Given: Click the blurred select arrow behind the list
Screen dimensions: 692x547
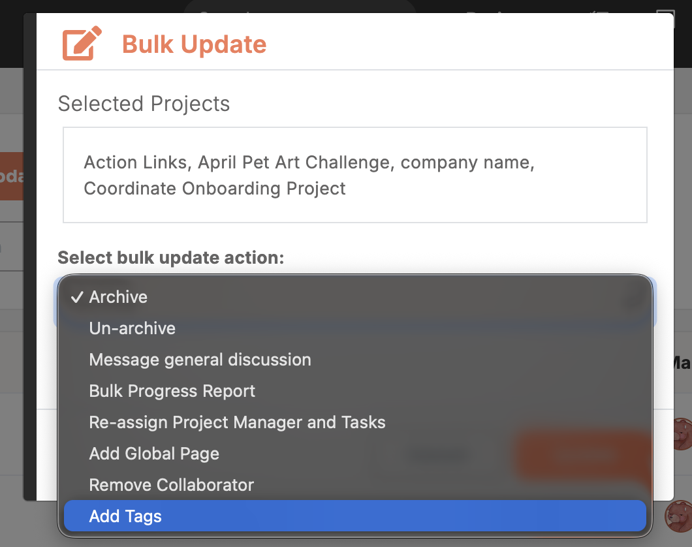Looking at the screenshot, I should [635, 300].
